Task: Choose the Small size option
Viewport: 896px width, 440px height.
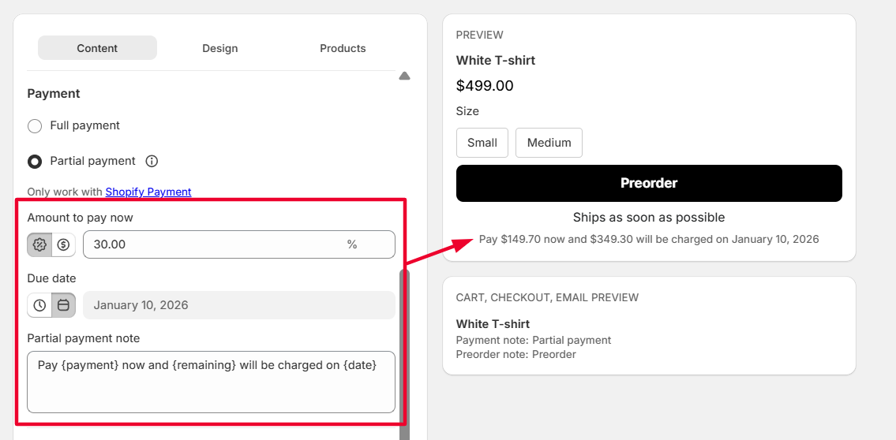Action: pos(482,143)
